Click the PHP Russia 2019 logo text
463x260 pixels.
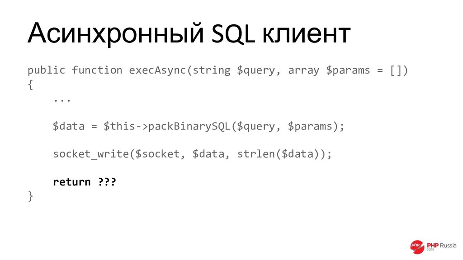point(441,247)
